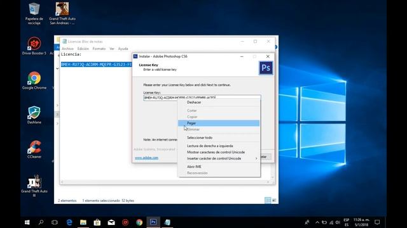The height and width of the screenshot is (228, 407).
Task: Open Formato menu in Notepad
Action: tap(99, 49)
